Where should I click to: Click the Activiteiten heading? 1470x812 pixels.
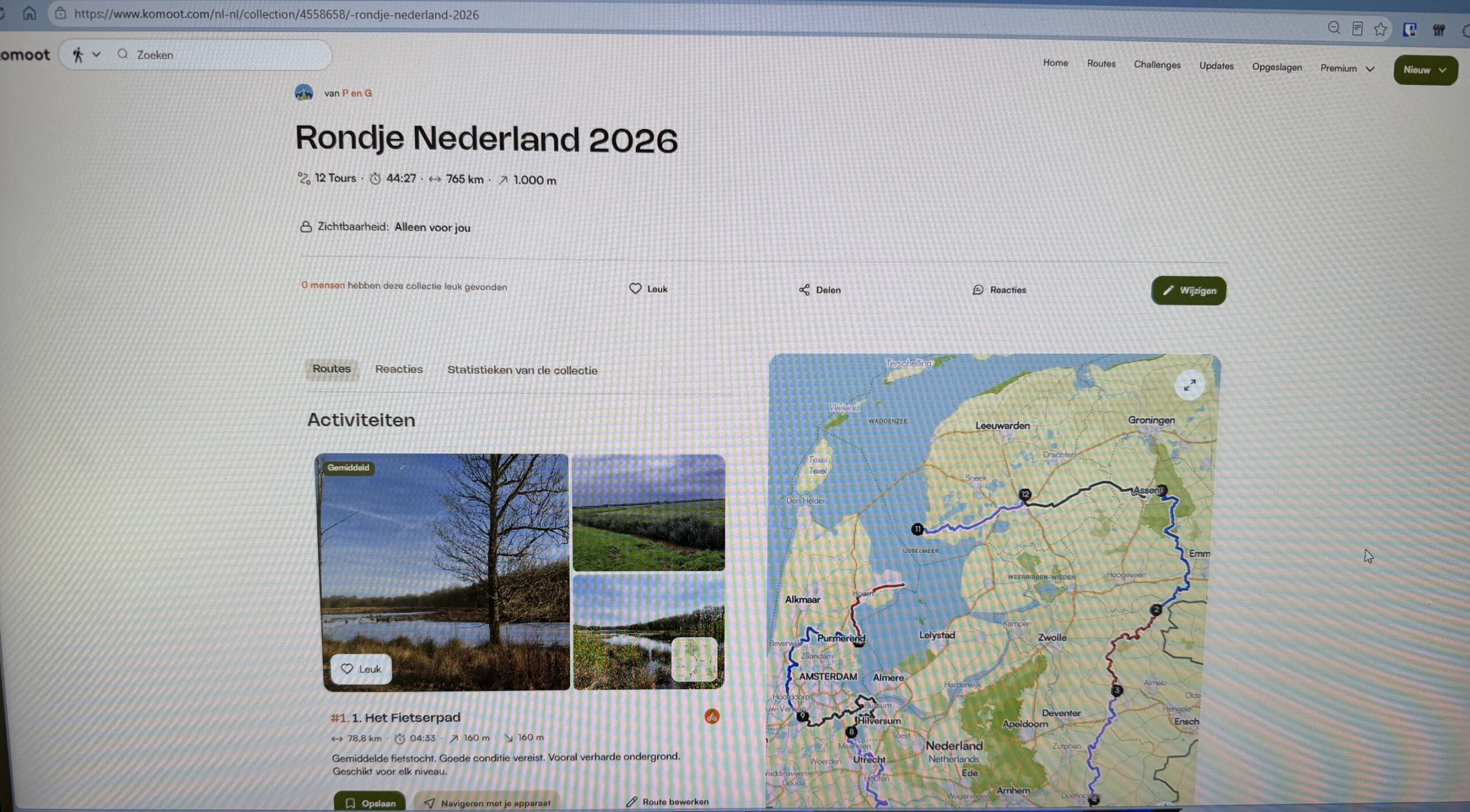361,419
